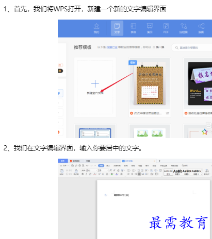This screenshot has height=239, width=212.
Task: Apply the 标题 1 style
Action: tap(177, 172)
